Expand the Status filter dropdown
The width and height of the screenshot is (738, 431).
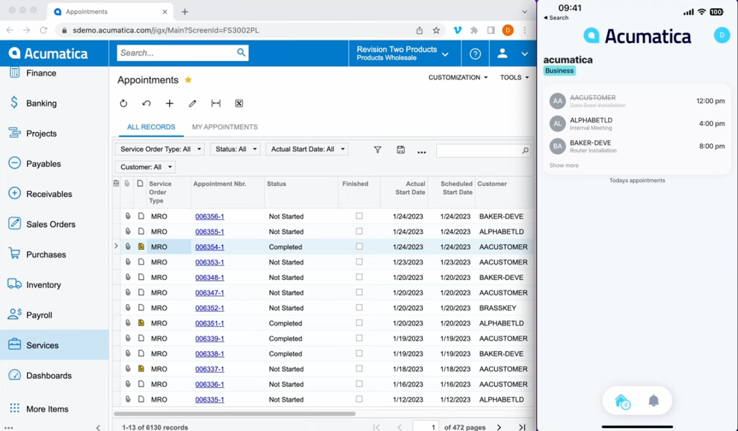pyautogui.click(x=235, y=149)
